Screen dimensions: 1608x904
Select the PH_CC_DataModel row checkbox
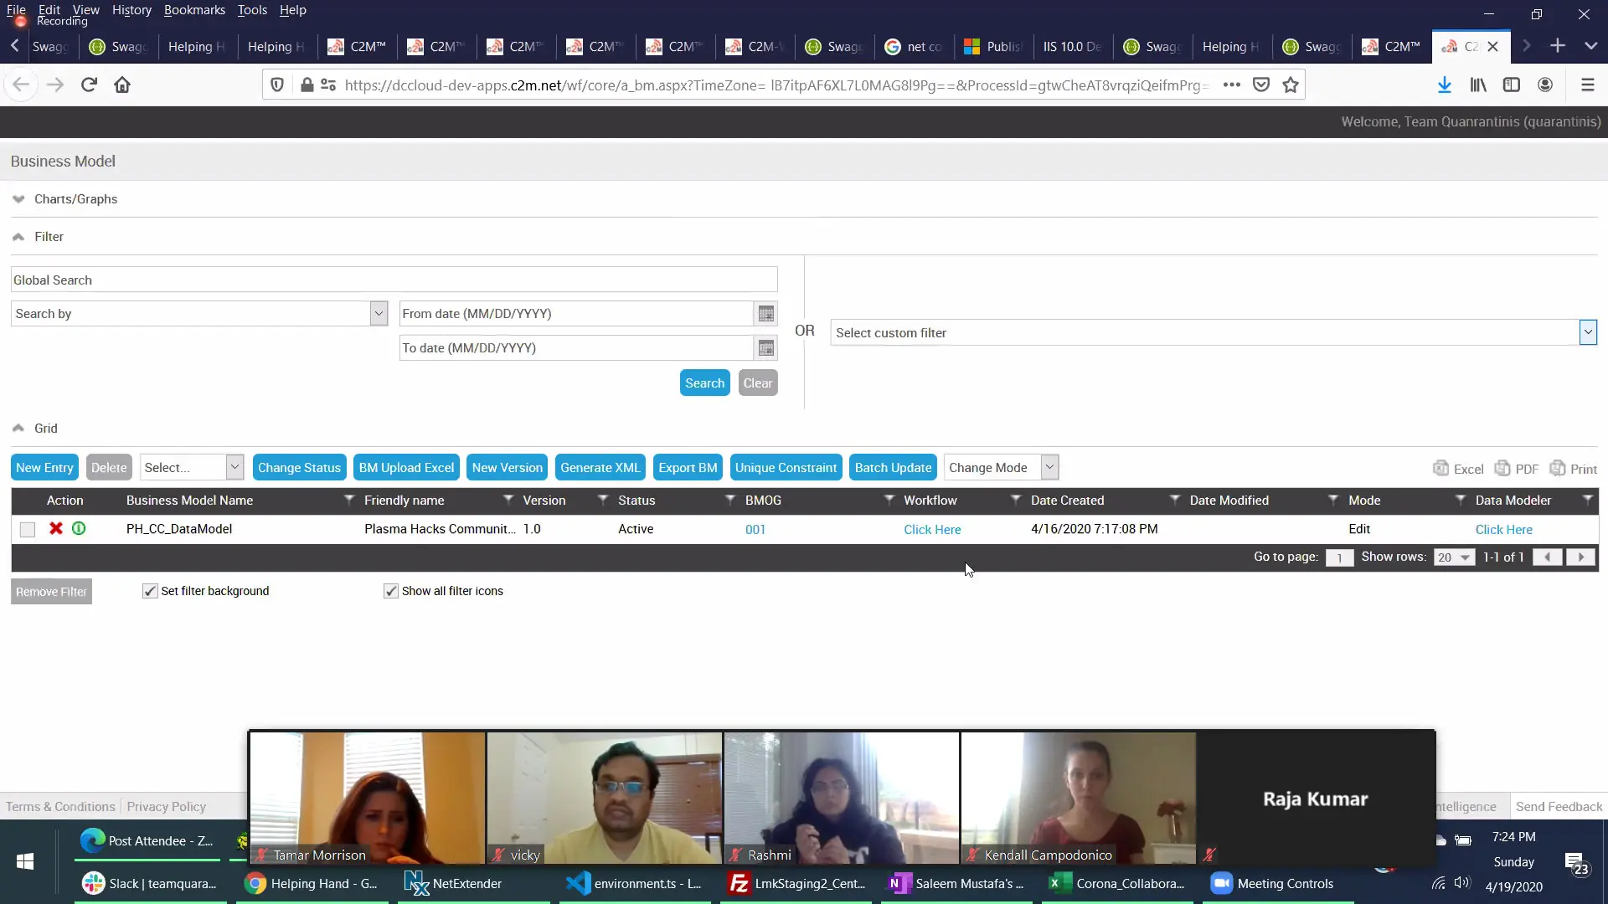[28, 529]
